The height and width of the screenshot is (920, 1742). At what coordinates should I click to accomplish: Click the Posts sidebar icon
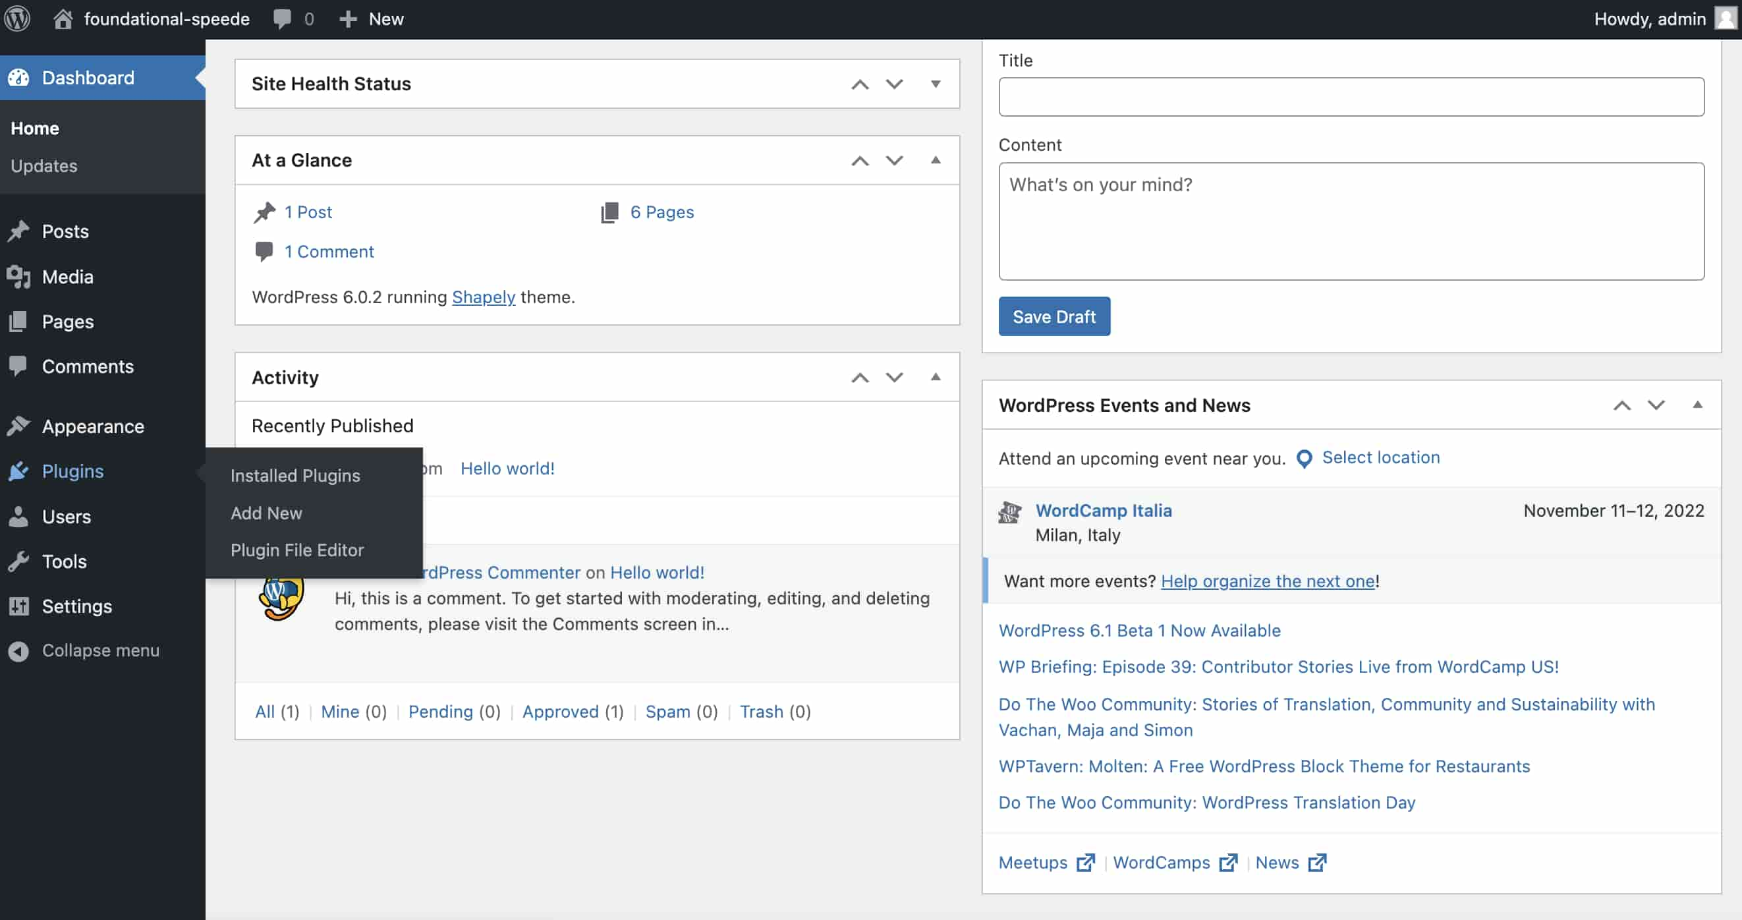(x=23, y=231)
